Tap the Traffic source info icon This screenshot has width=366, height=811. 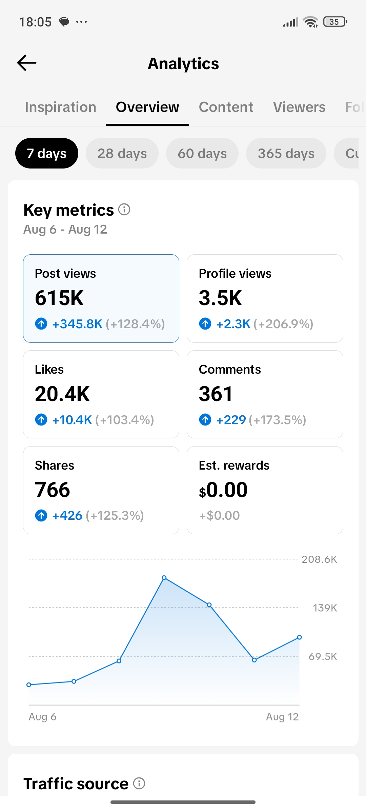tap(139, 783)
